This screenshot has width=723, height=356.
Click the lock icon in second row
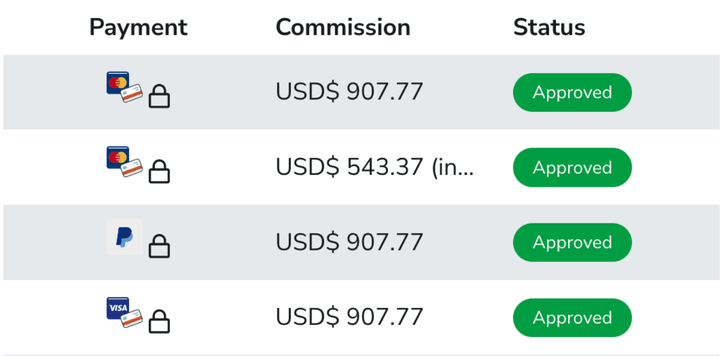click(x=159, y=172)
